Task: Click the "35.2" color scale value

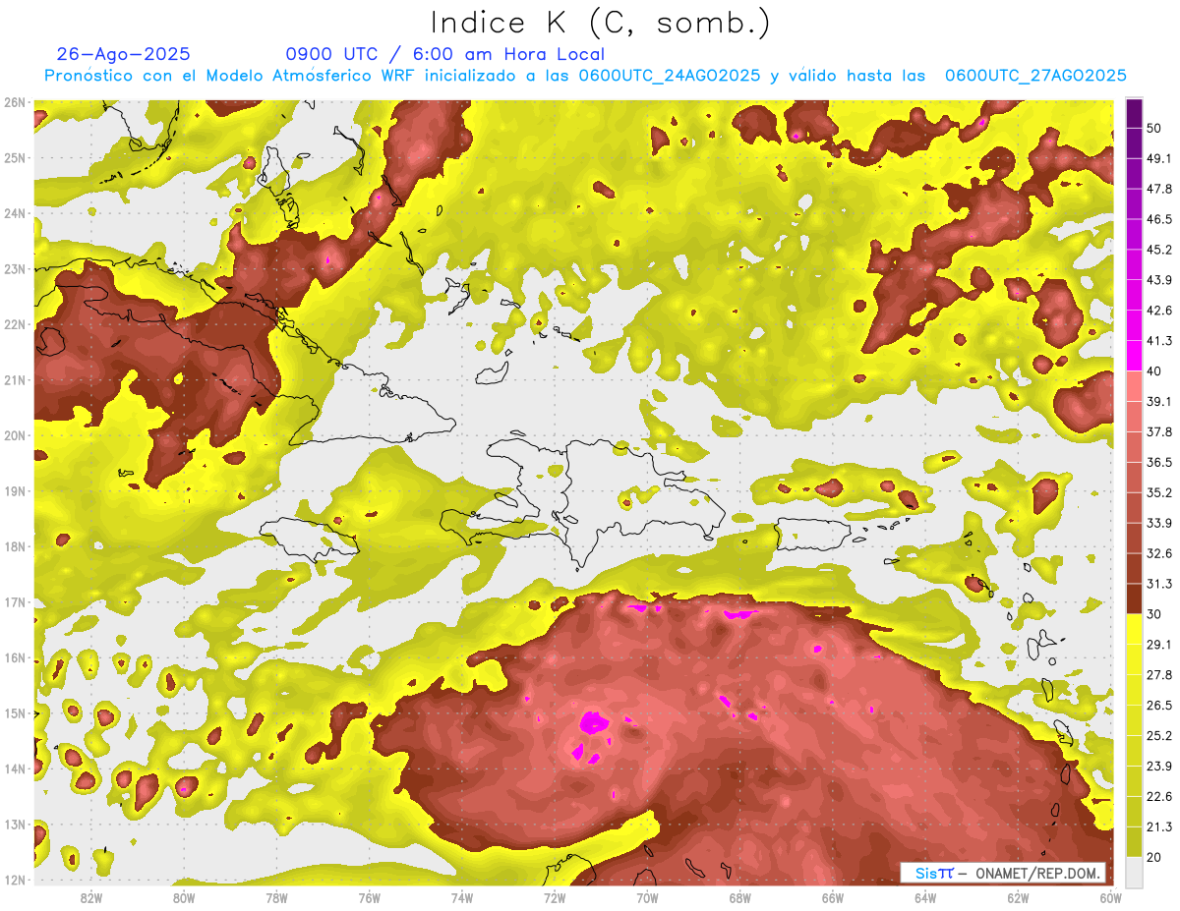Action: click(x=1159, y=492)
